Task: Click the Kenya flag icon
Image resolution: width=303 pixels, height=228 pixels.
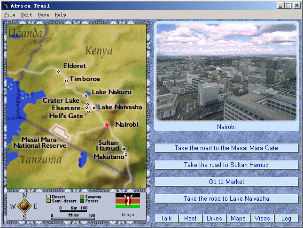Action: [128, 201]
